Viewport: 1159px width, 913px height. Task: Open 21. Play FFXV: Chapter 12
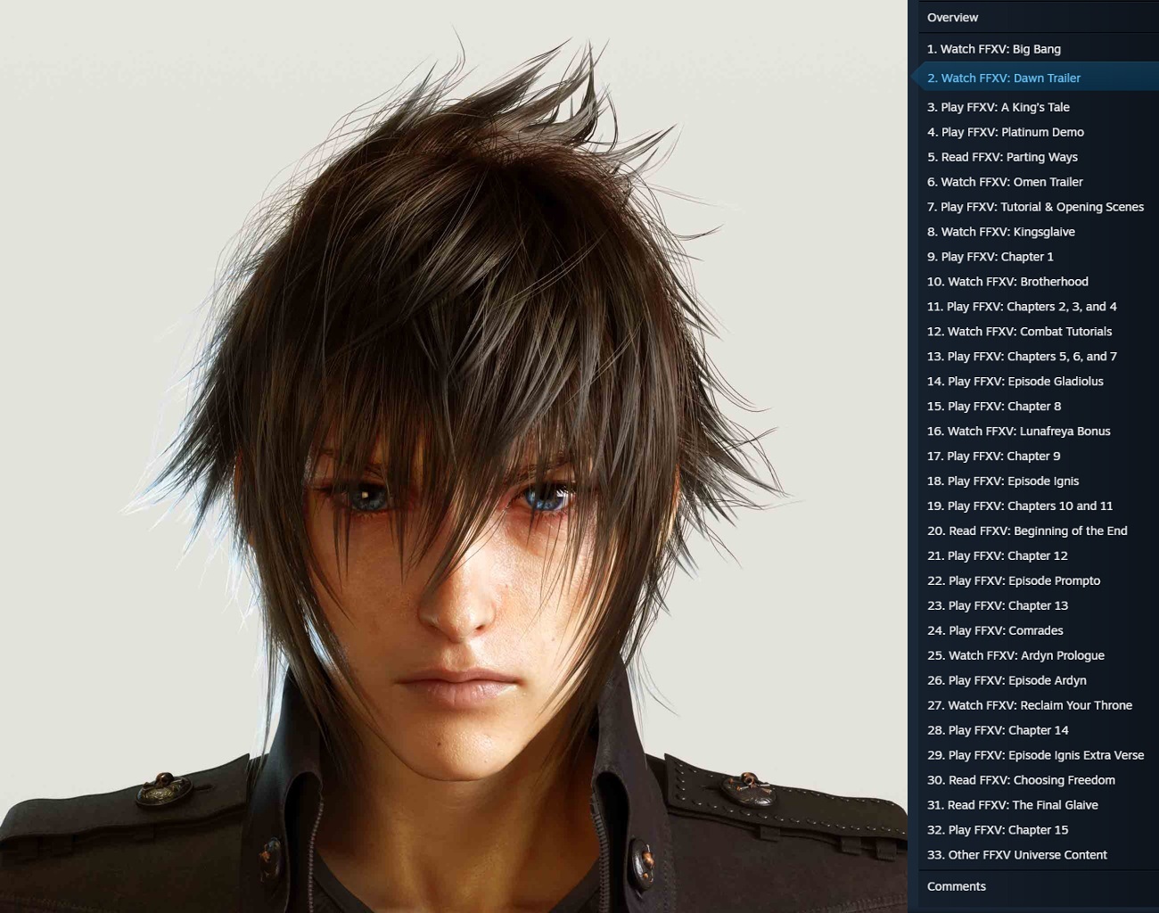coord(997,556)
